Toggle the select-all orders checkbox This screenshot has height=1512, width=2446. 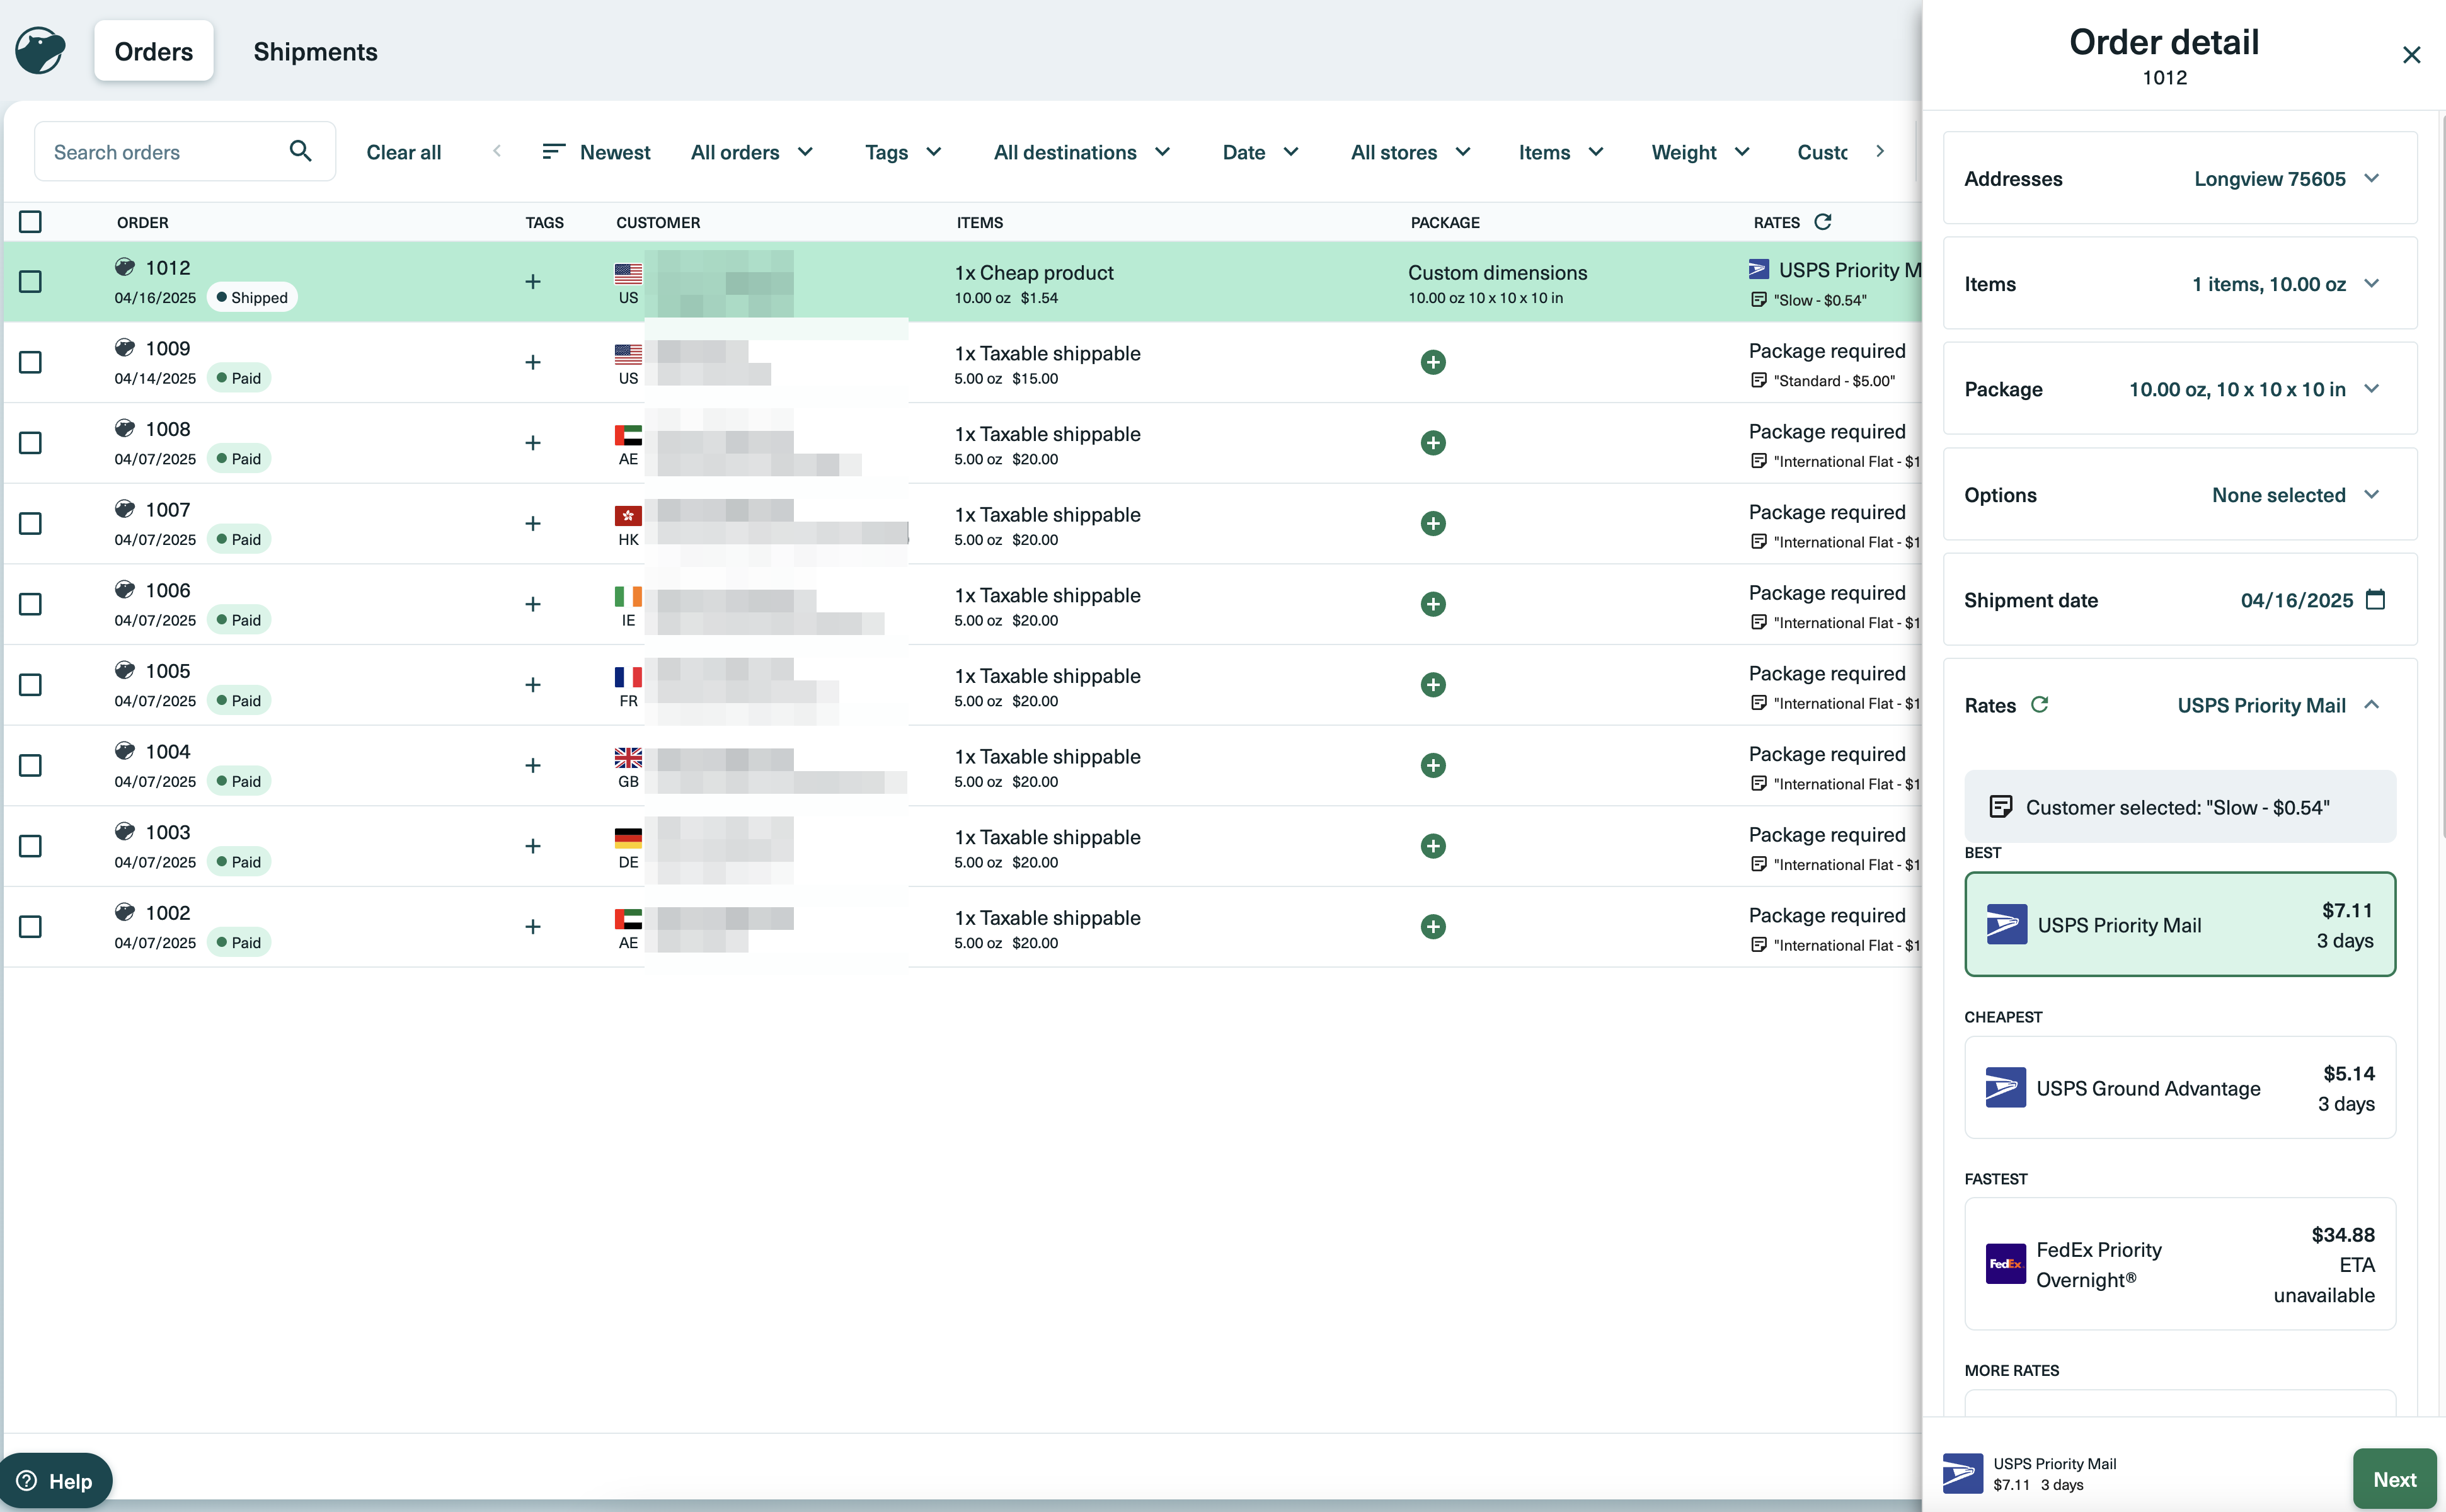coord(30,221)
